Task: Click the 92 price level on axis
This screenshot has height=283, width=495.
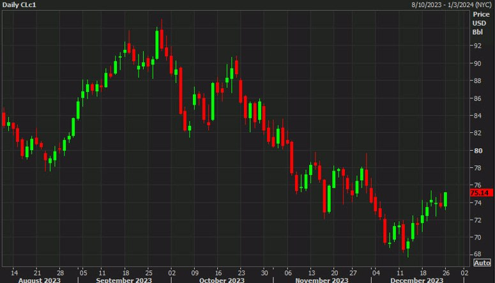Action: click(477, 46)
